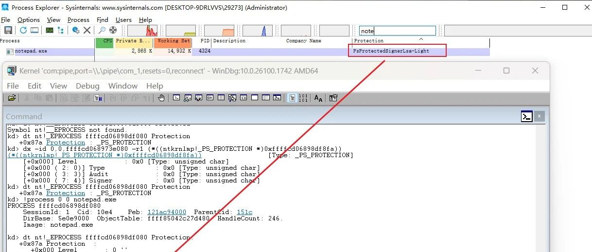Open the Processes and Threads toolbar icon

266,98
